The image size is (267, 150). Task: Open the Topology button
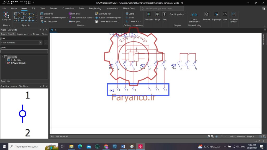[216, 17]
